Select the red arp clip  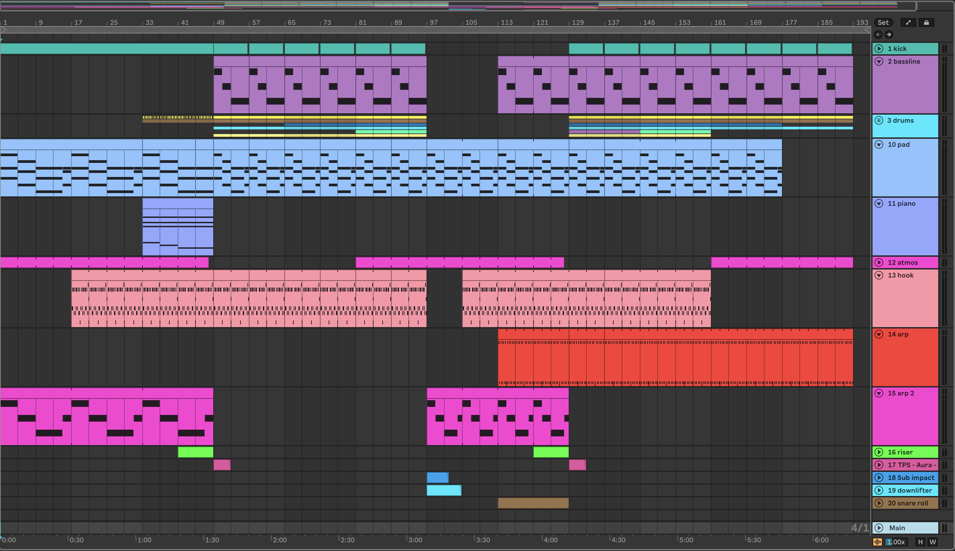(676, 357)
